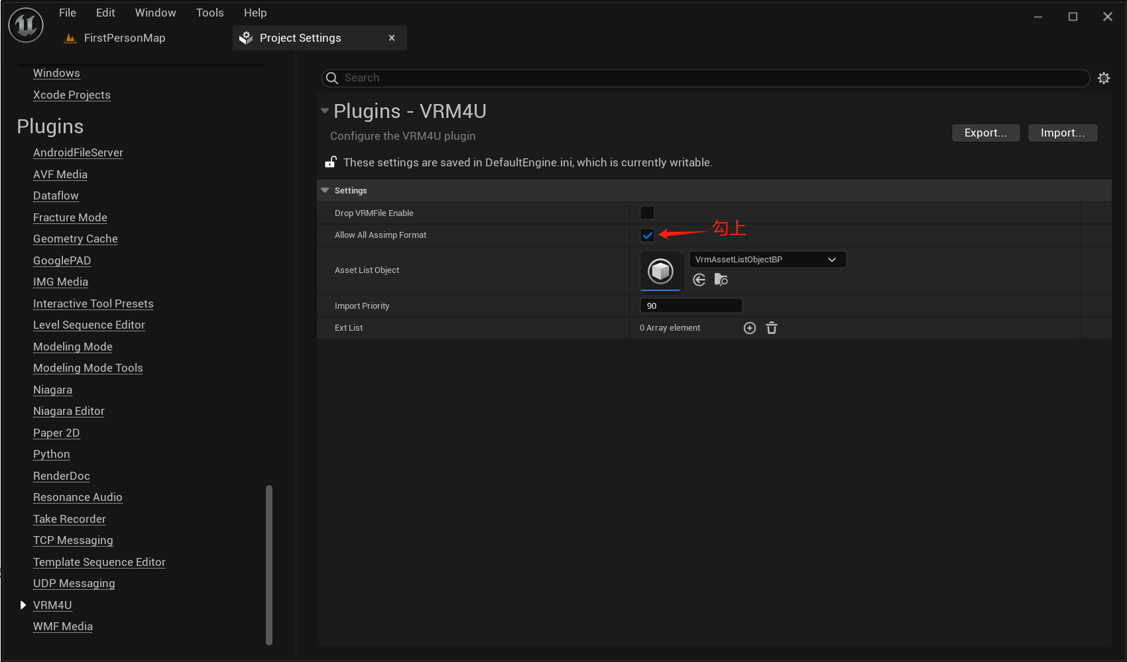Select Modeling Mode Tools entry

(x=88, y=368)
